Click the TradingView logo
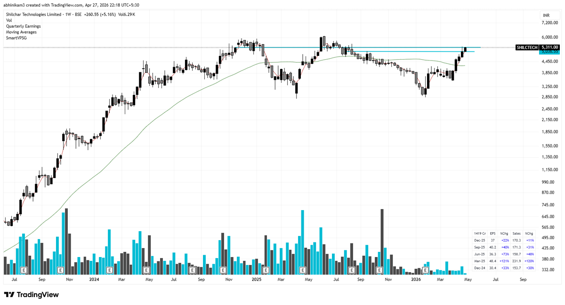Viewport: 565px width, 305px height. point(31,295)
